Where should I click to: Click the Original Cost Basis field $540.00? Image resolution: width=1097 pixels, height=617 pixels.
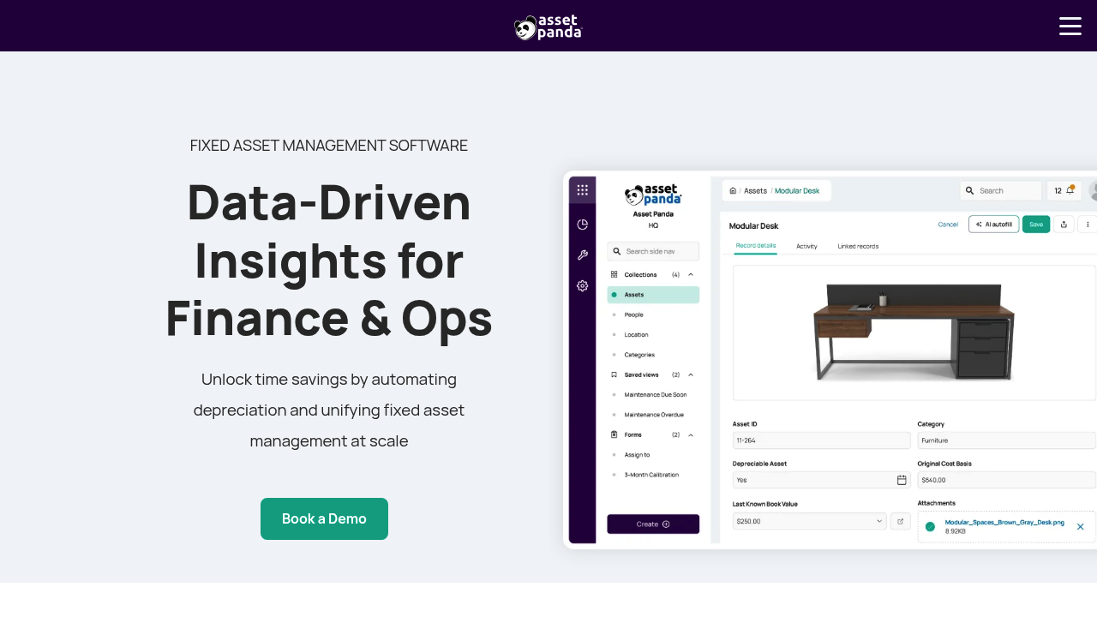(1006, 480)
